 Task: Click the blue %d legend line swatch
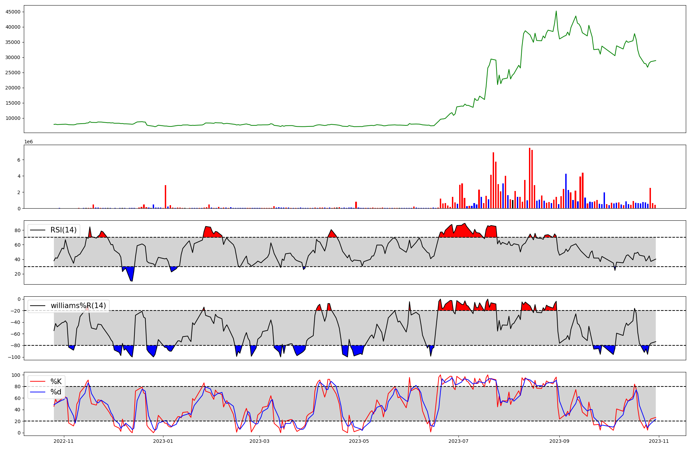pos(38,392)
